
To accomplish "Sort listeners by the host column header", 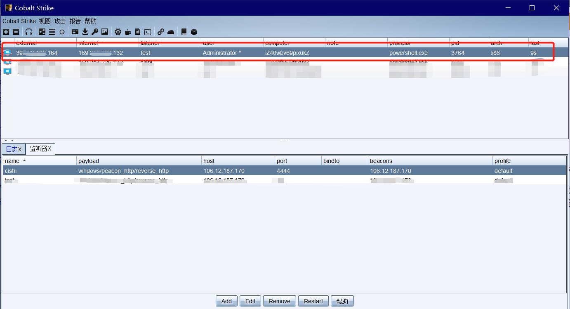I will (238, 161).
